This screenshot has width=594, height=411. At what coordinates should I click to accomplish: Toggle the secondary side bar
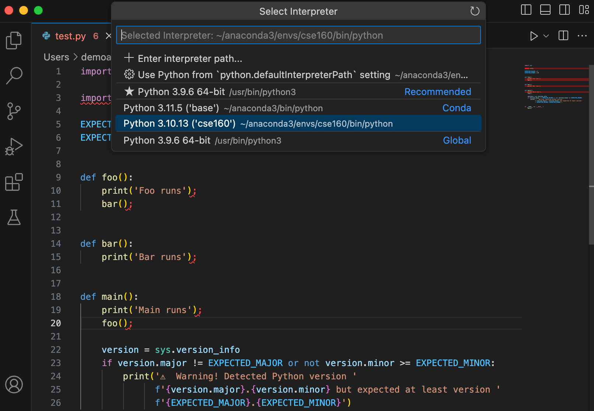[x=564, y=10]
